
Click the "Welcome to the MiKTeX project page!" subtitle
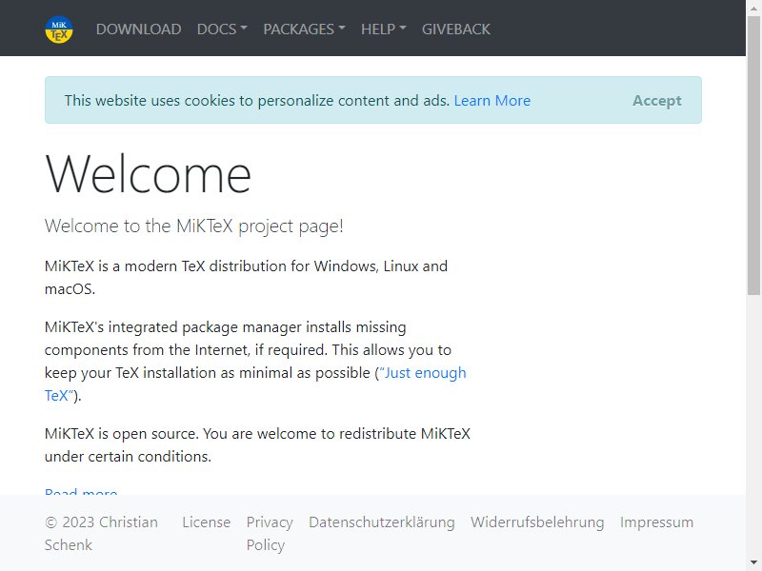pos(194,226)
